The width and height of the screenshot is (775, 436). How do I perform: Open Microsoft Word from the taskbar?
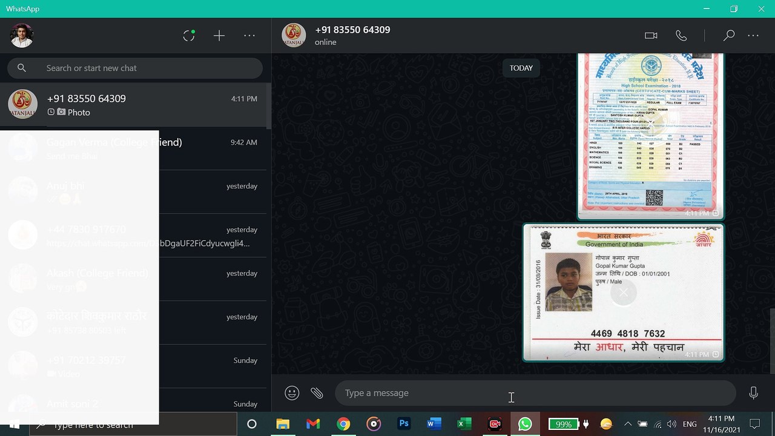pyautogui.click(x=434, y=424)
